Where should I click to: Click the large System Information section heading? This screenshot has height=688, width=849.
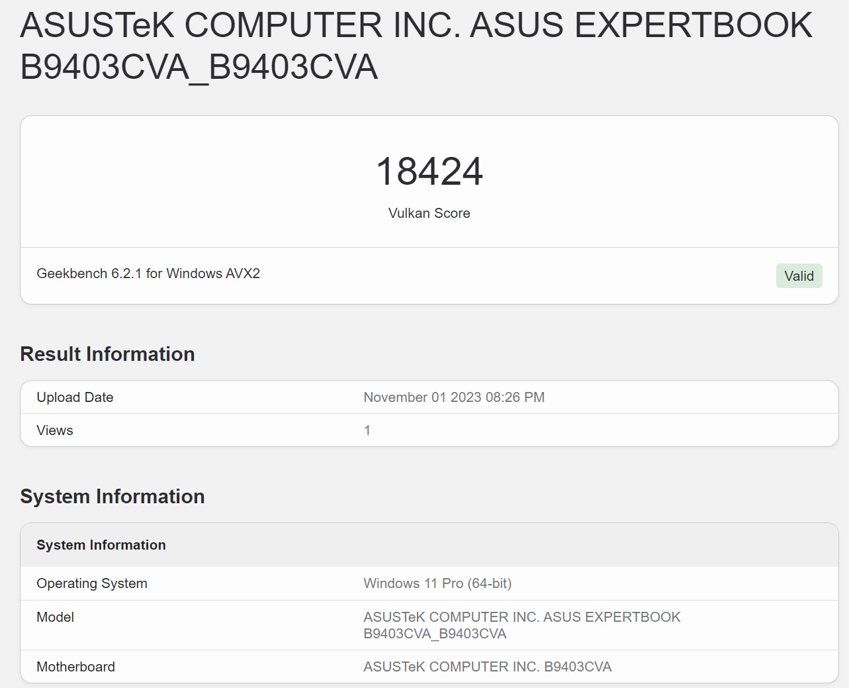[112, 497]
